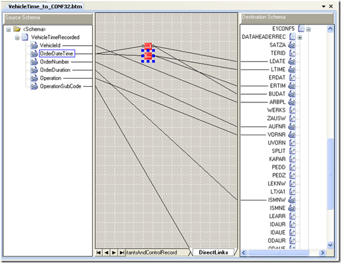This screenshot has width=341, height=263.
Task: Select the lower red functoid on grid
Action: coord(148,55)
